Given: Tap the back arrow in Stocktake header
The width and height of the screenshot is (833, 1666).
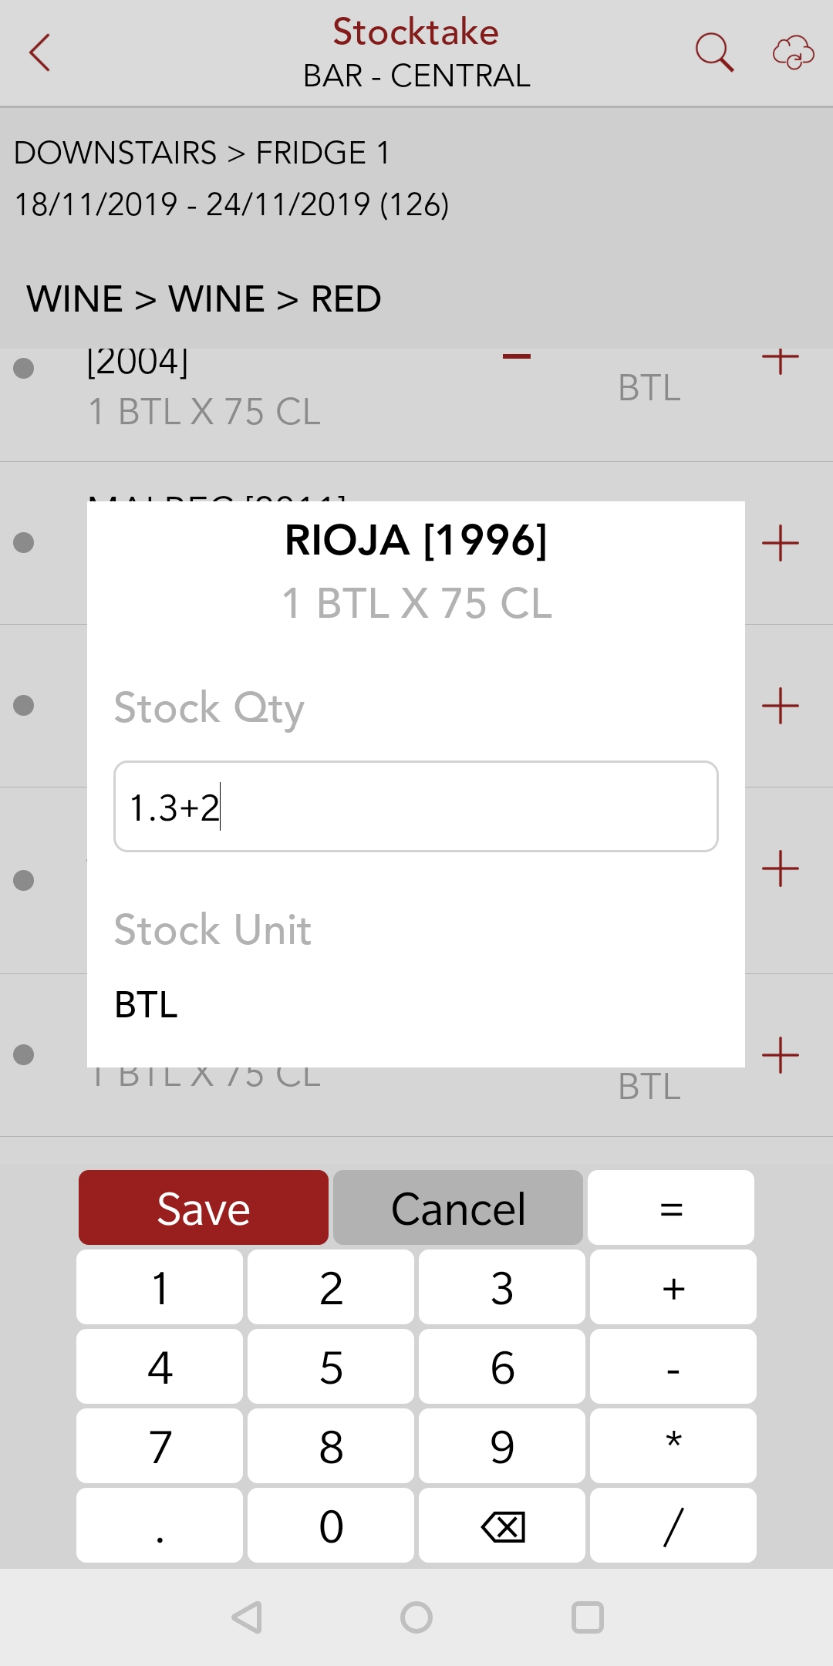Looking at the screenshot, I should 40,52.
